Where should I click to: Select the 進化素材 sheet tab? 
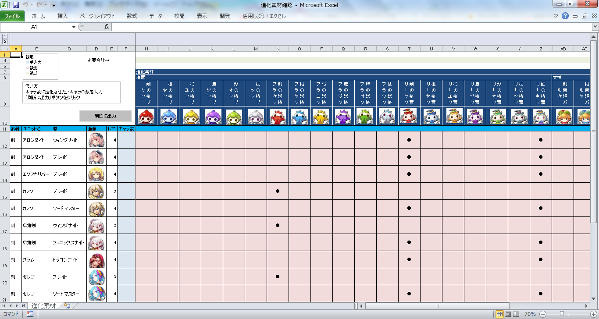(x=44, y=306)
